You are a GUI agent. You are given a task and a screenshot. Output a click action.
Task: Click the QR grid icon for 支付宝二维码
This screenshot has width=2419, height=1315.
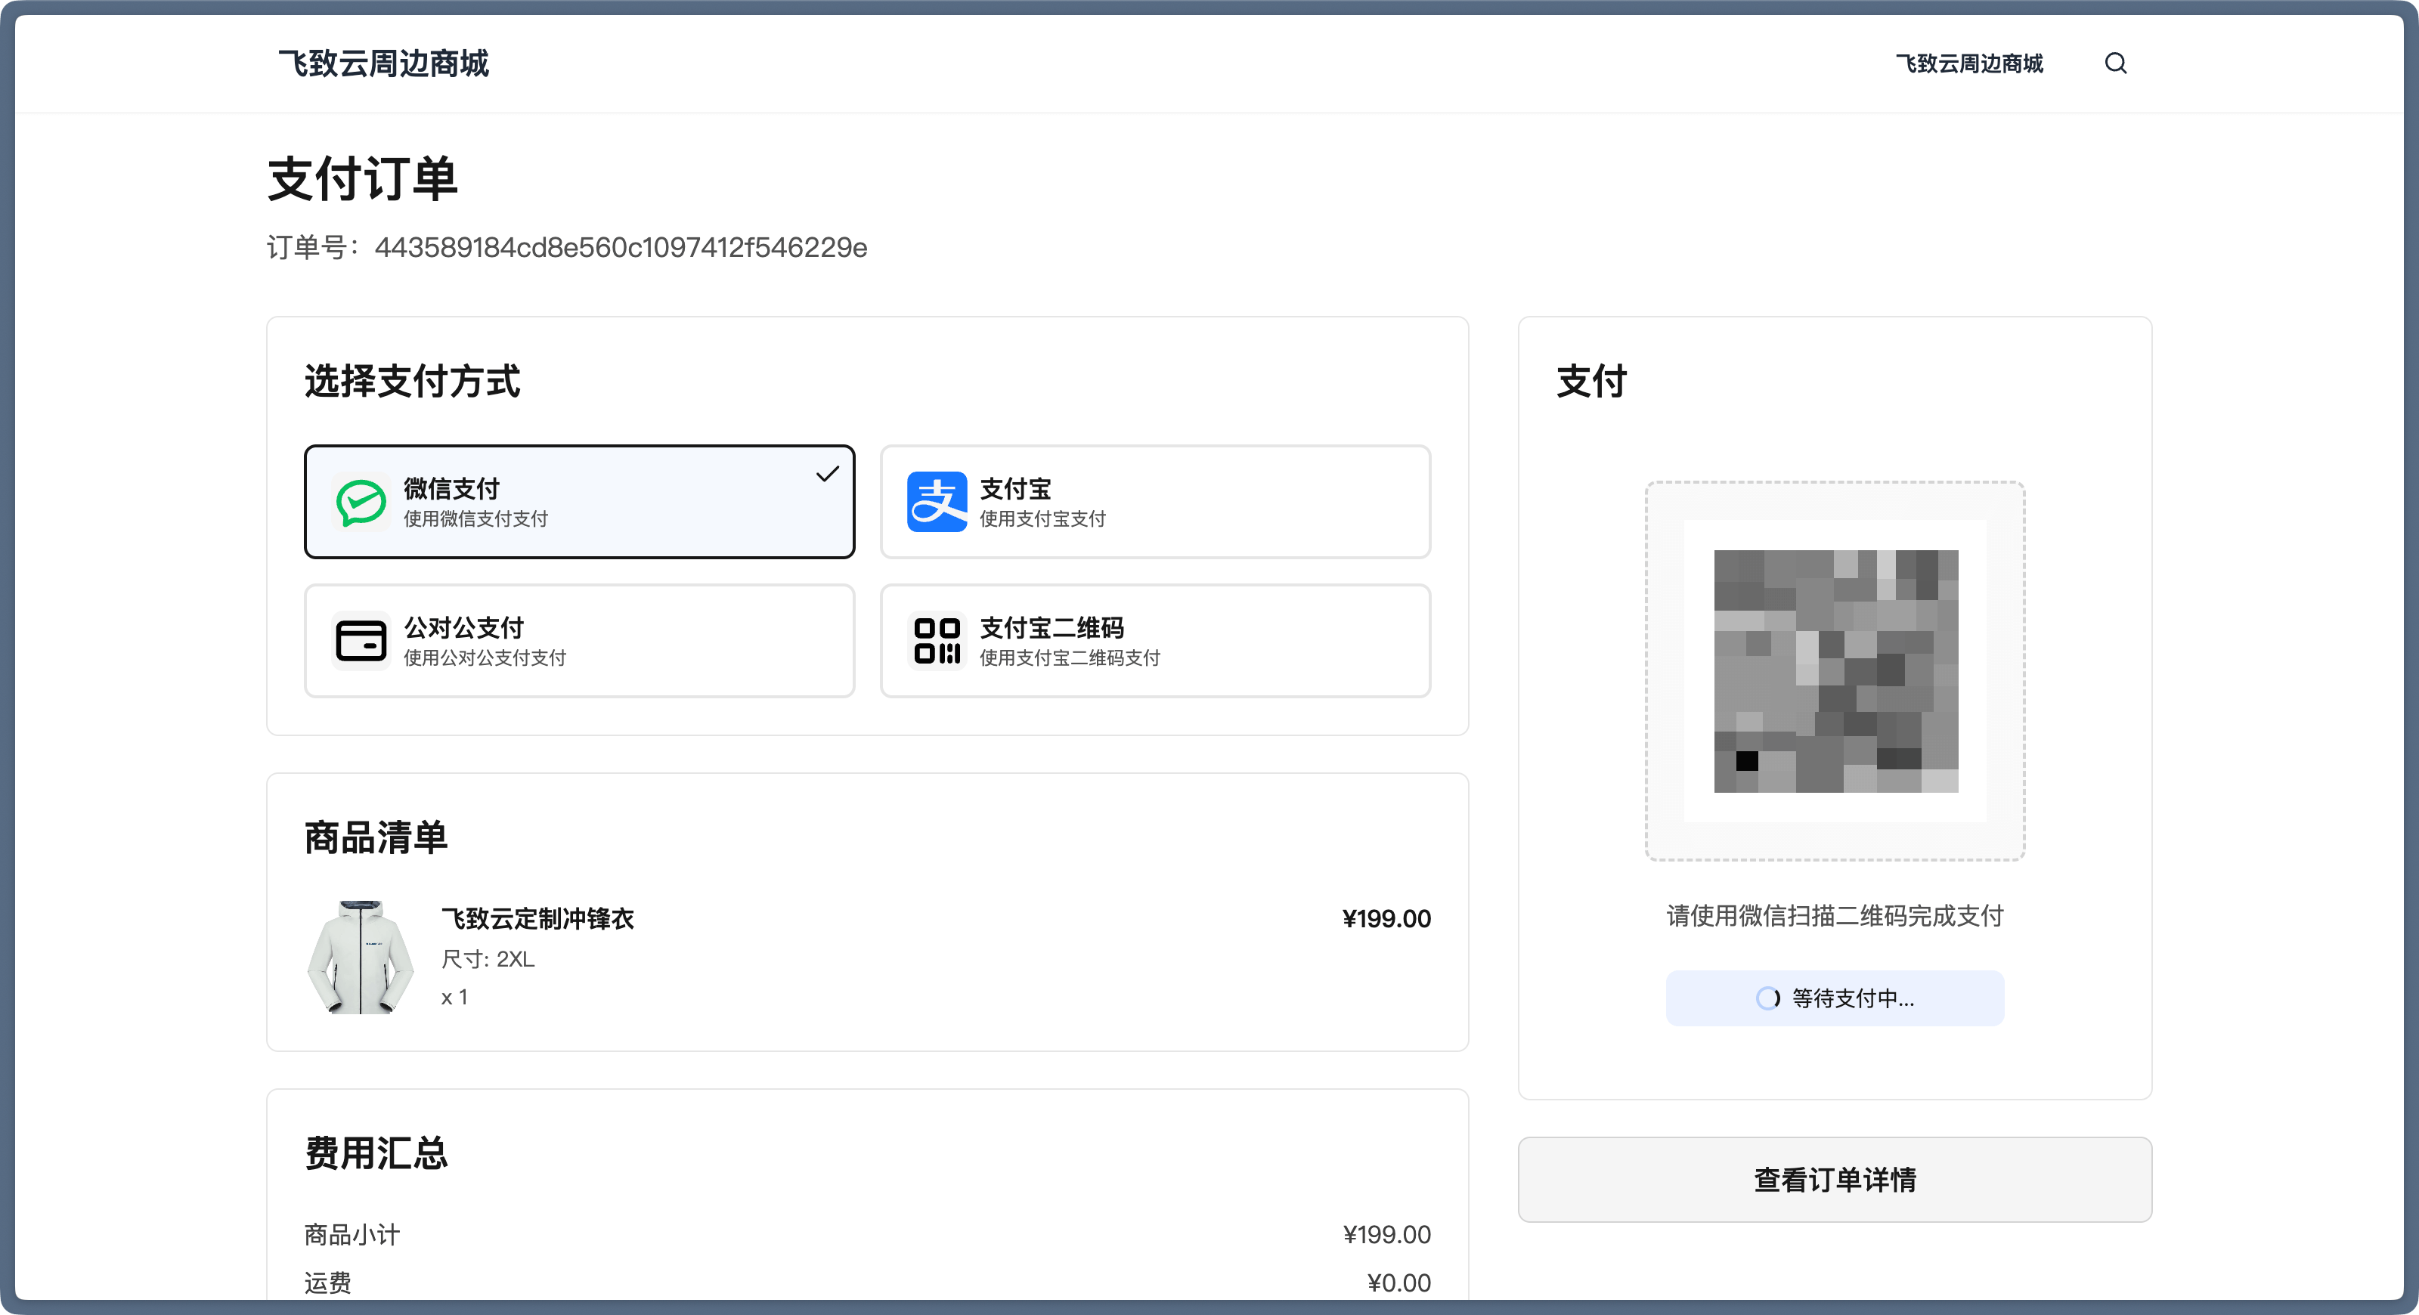coord(937,641)
